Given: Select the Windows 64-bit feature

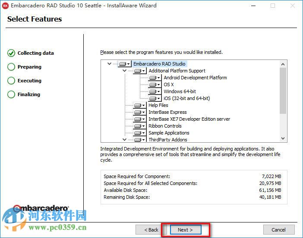Looking at the screenshot, I should (x=180, y=91).
